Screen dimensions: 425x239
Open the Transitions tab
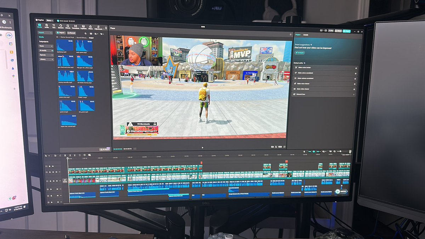point(75,27)
